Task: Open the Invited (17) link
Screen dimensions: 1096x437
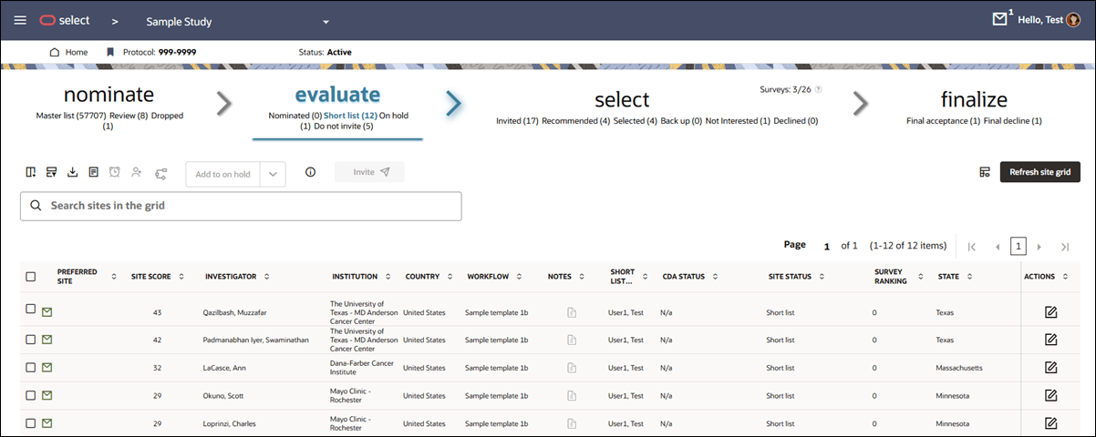Action: (x=517, y=120)
